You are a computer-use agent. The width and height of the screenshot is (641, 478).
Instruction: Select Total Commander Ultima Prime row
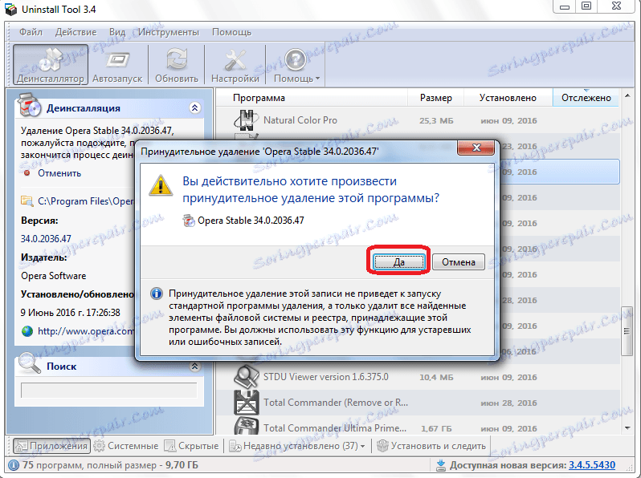point(417,426)
